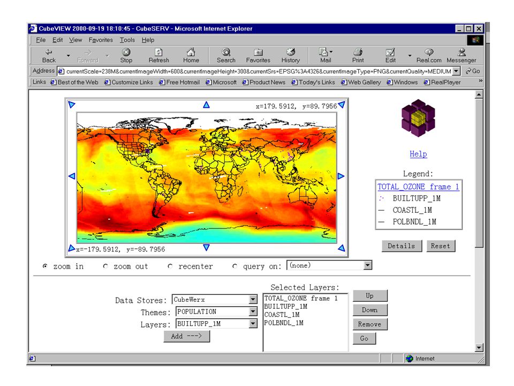Select BUILTUPP_1M in Selected Layers list
The image size is (514, 386).
286,306
